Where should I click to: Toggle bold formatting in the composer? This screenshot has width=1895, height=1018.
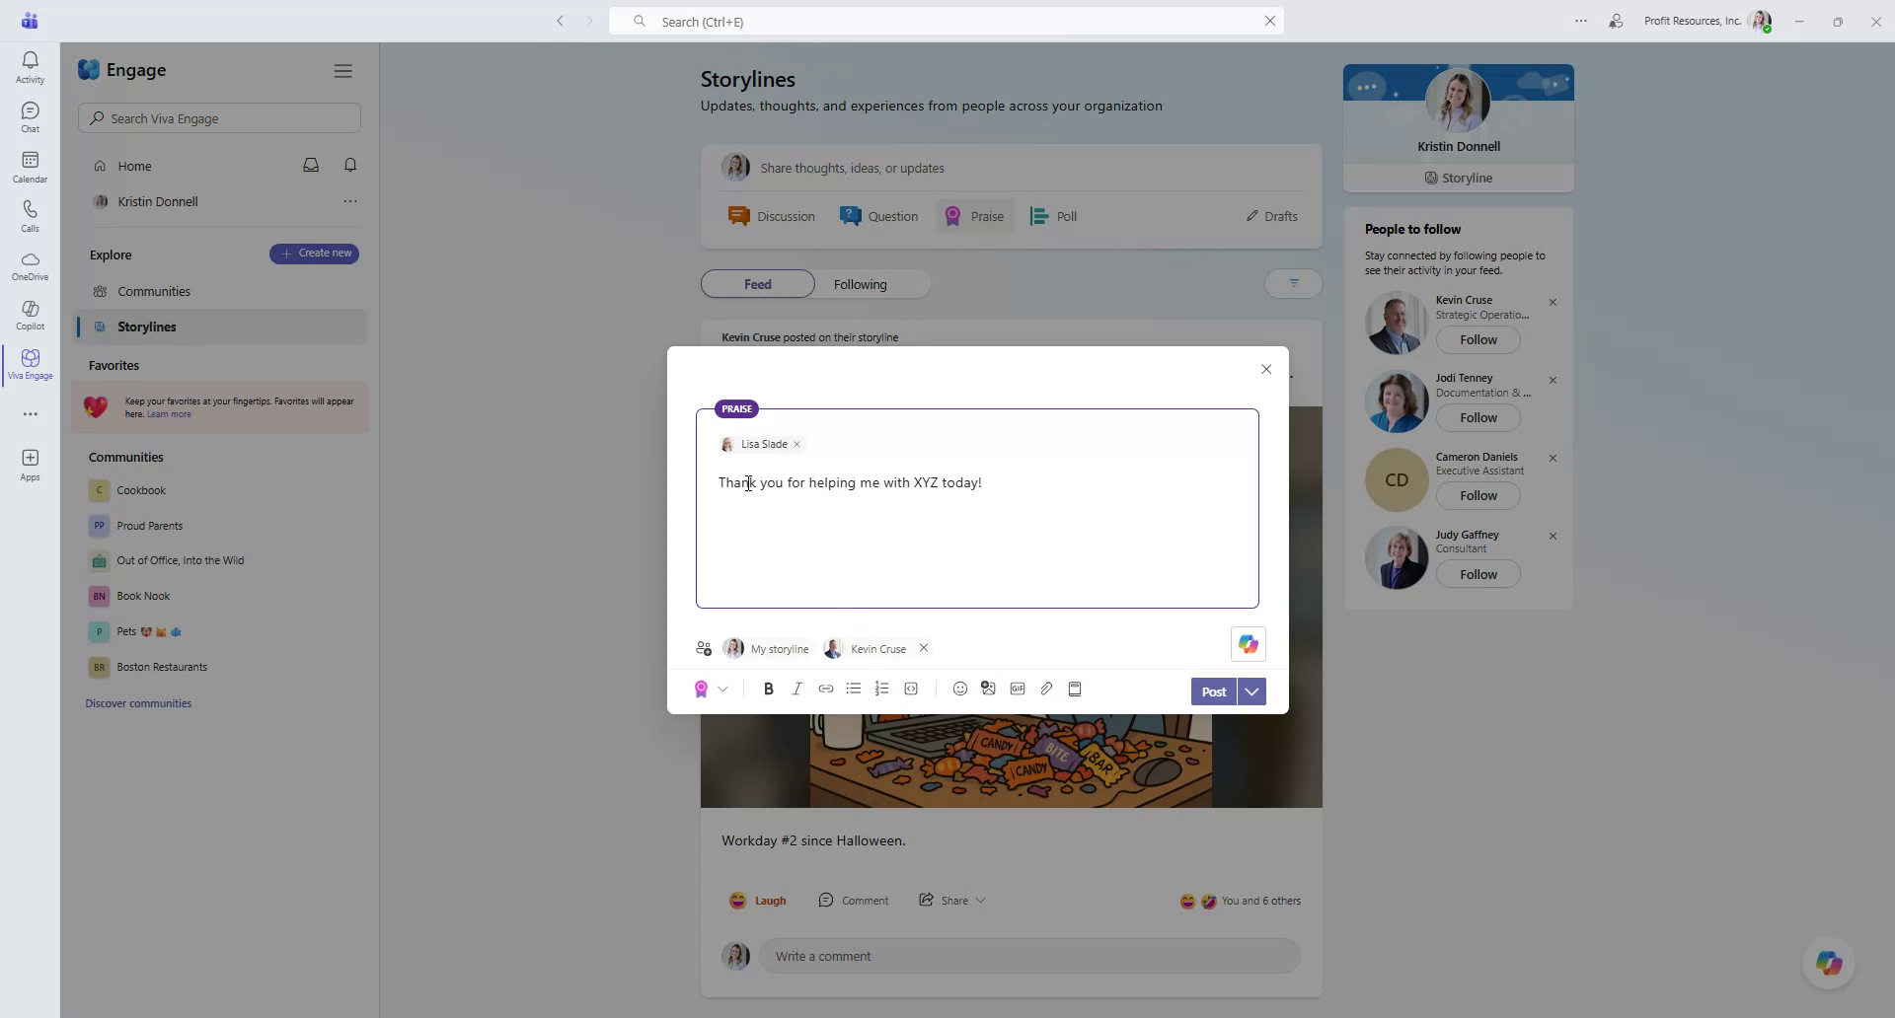pos(769,689)
